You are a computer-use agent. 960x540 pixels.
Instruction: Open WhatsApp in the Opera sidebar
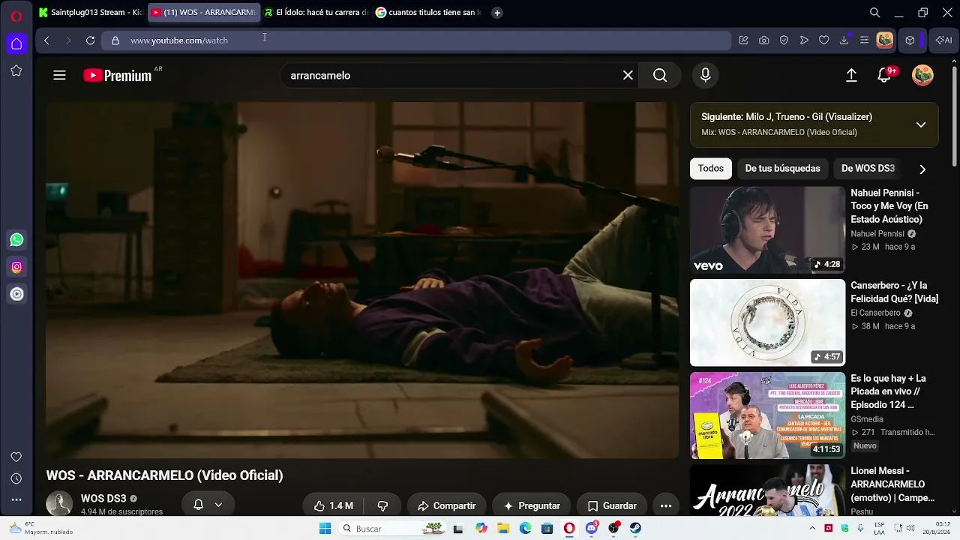(x=16, y=240)
